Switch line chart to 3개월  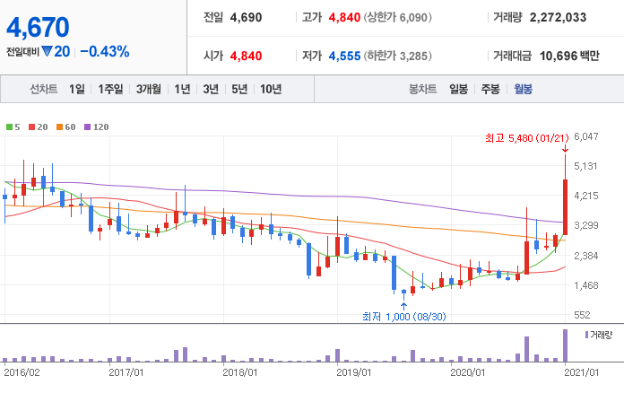[149, 89]
